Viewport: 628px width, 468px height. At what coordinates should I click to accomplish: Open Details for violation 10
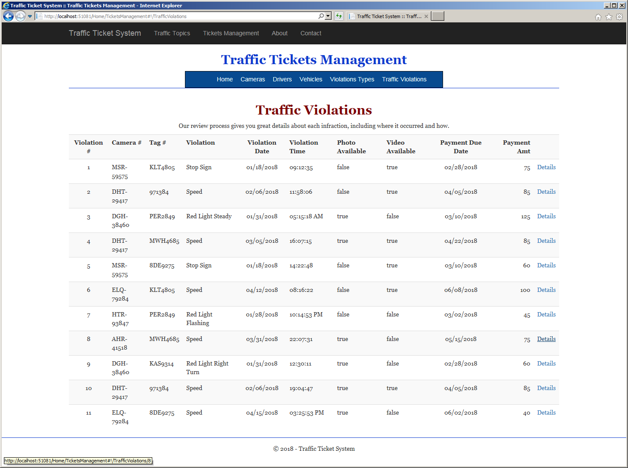546,388
